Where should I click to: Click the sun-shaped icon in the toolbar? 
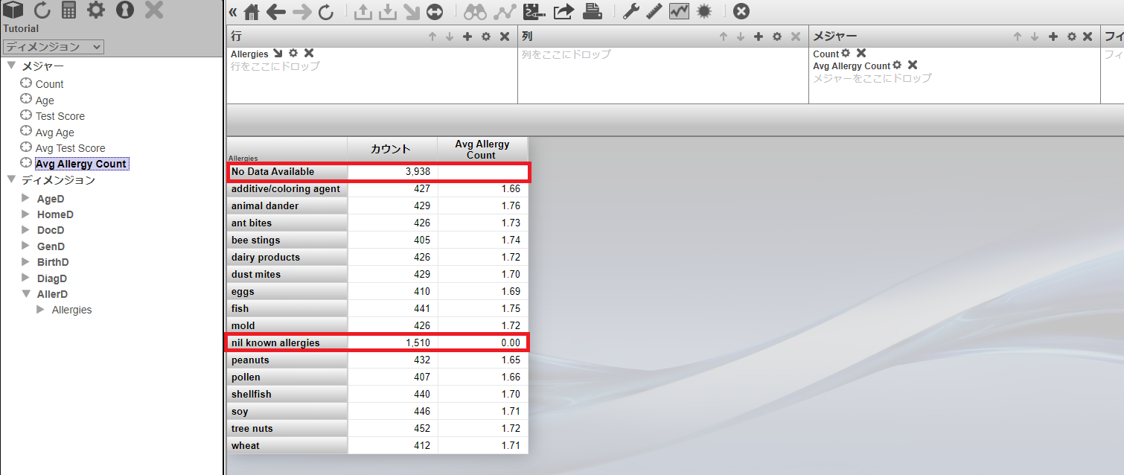703,12
